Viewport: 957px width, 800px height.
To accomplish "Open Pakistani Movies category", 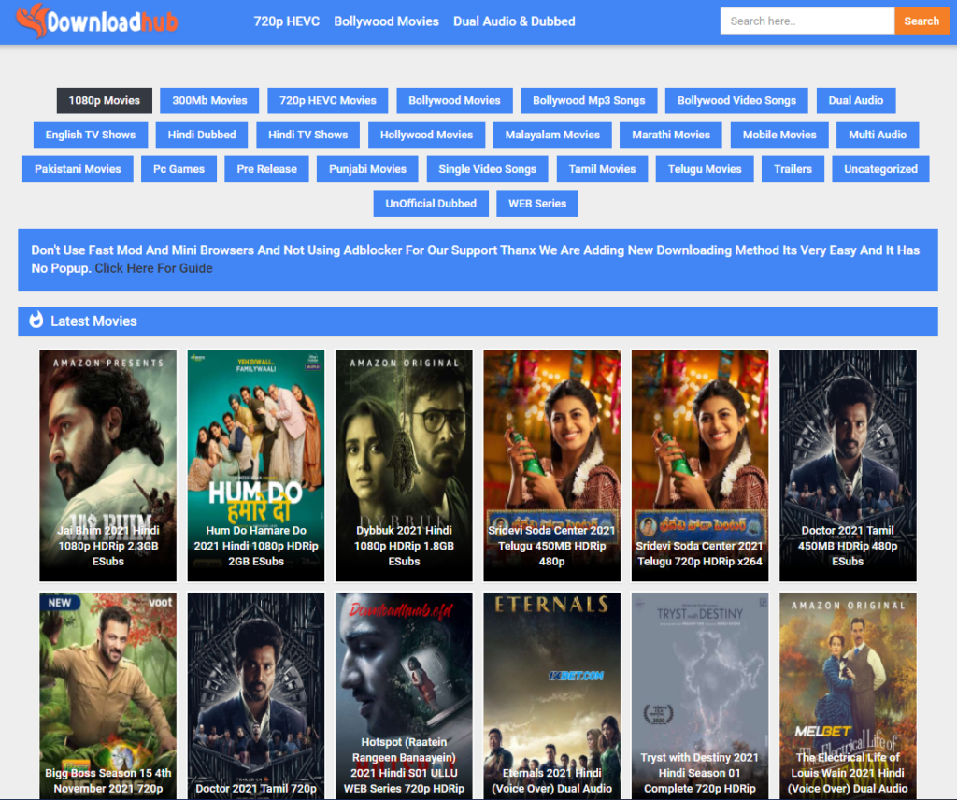I will click(78, 169).
